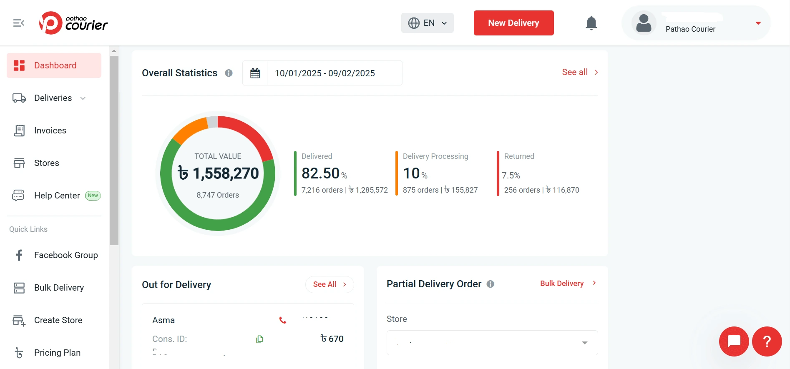Screen dimensions: 790x369
Task: Show info for Overall Statistics
Action: coord(229,73)
